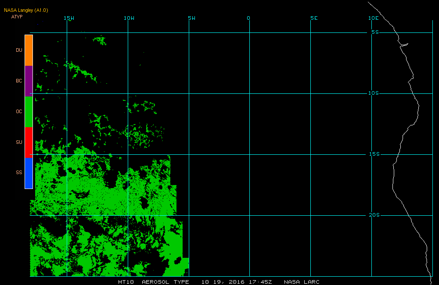Click the purple BC color swatch

29,81
